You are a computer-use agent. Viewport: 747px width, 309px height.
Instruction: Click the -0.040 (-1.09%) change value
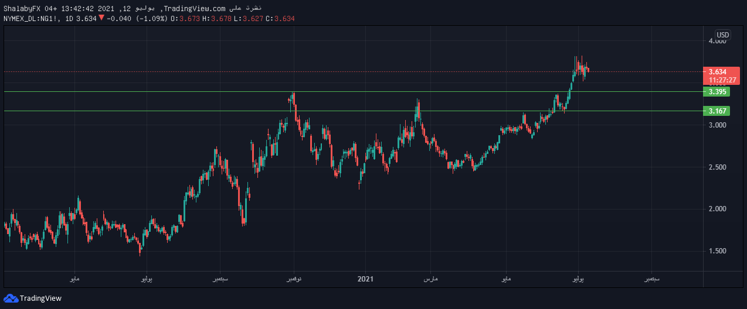pos(137,19)
